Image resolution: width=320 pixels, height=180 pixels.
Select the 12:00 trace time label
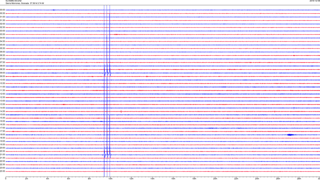tap(2, 94)
